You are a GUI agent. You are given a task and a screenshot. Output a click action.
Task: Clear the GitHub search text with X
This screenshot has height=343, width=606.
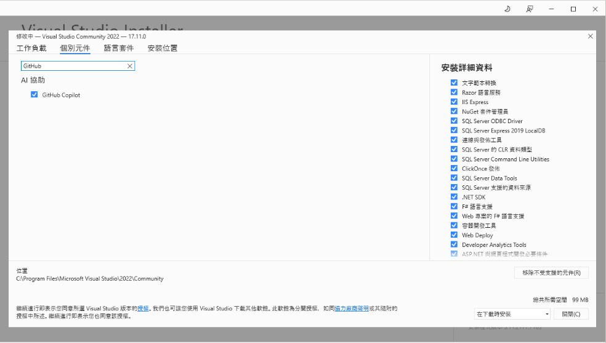130,66
